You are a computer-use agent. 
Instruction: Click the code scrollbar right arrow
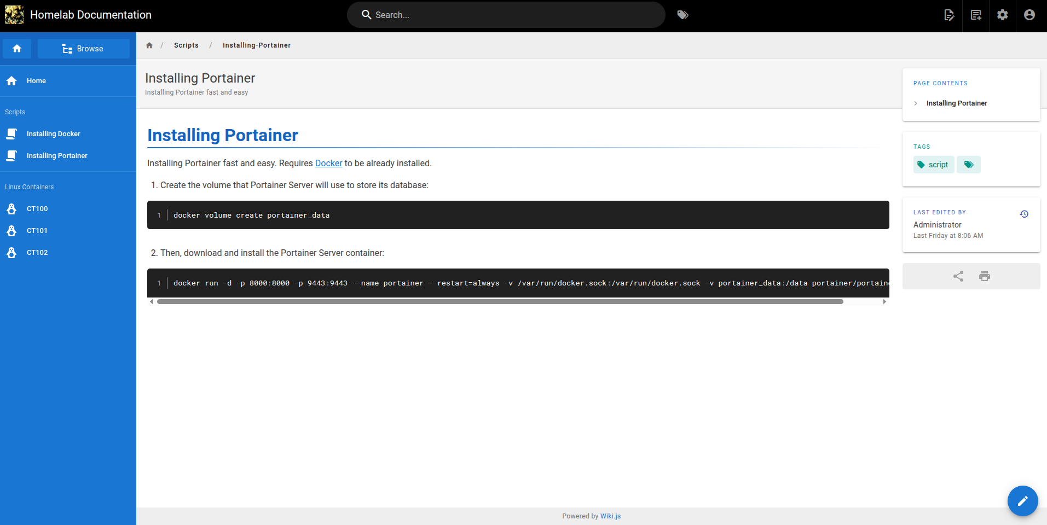[x=884, y=302]
